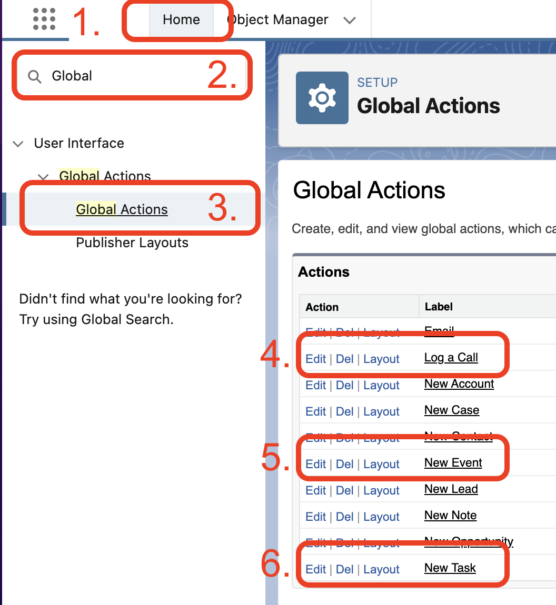Click the Quick Find search field
556x605 pixels.
132,76
